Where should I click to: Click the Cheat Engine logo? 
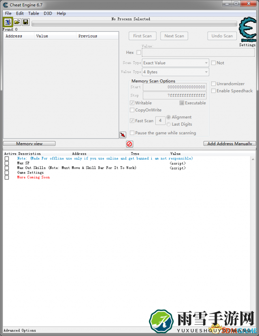(248, 29)
